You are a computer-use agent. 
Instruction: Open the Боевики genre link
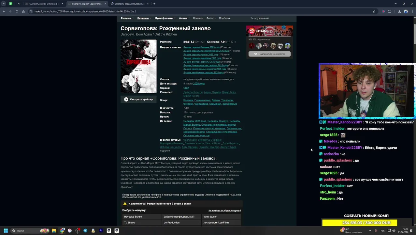tap(188, 100)
